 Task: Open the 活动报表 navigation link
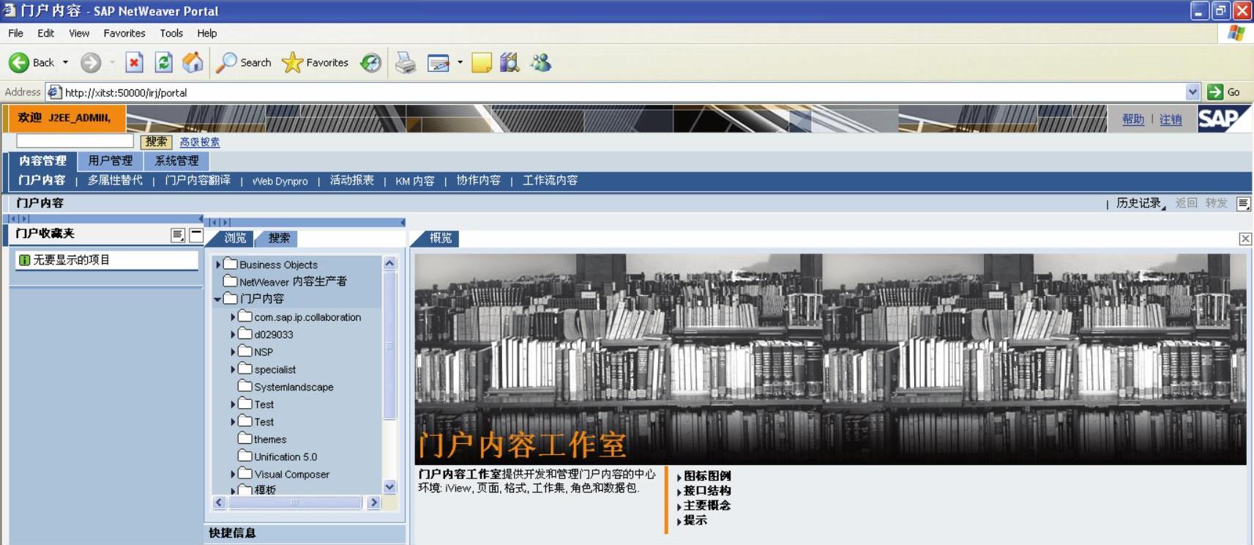pyautogui.click(x=352, y=180)
